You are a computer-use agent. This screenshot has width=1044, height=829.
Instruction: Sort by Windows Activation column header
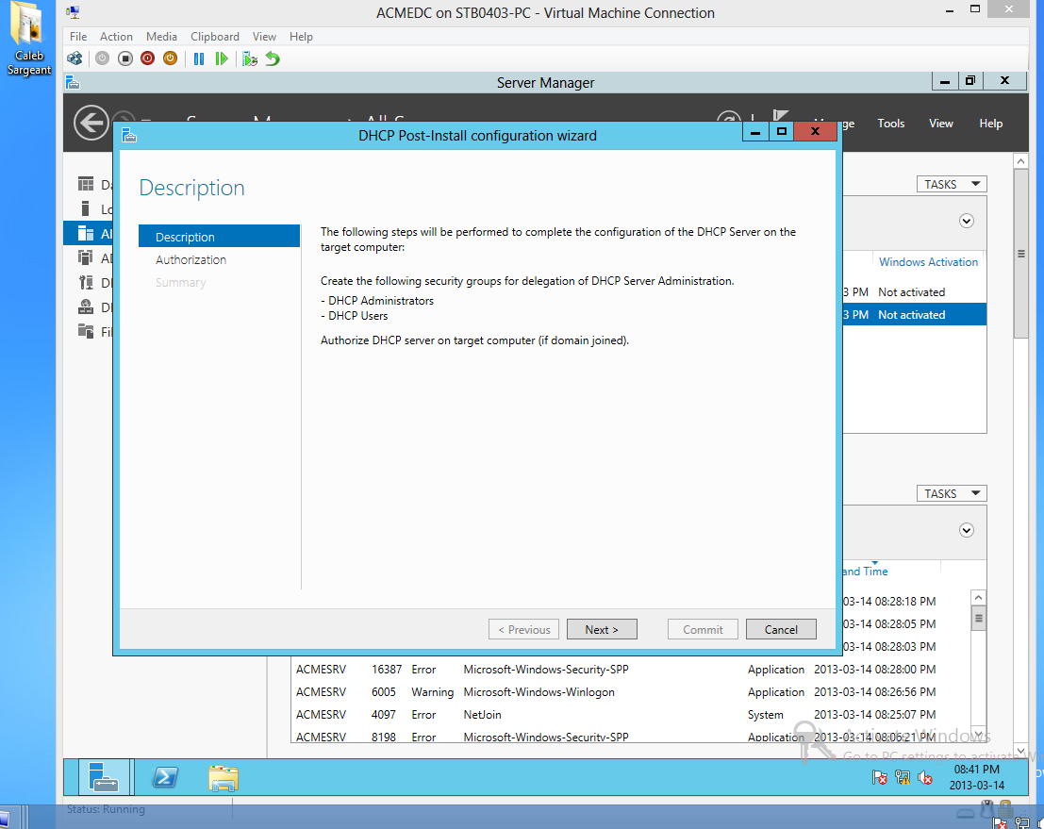click(x=928, y=261)
